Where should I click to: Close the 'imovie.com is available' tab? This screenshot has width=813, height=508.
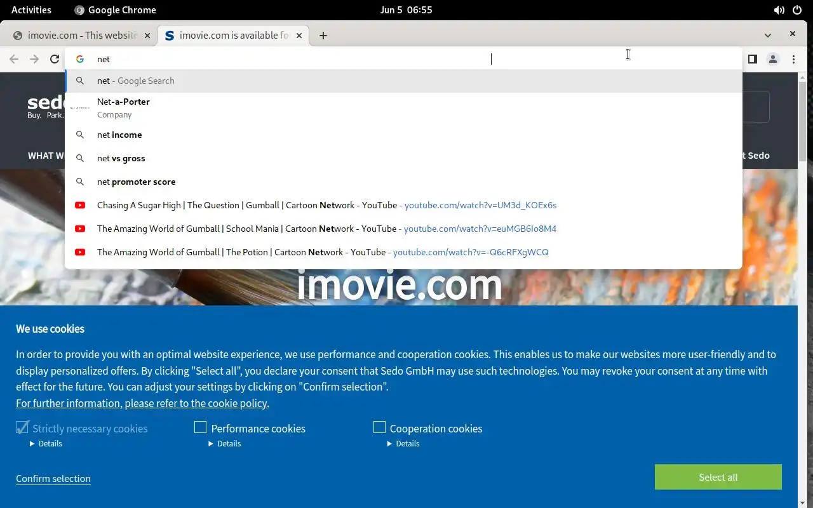(299, 36)
